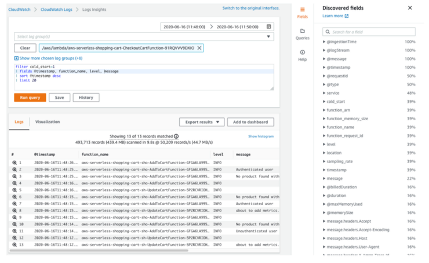
Task: Expand log row 12 magnifier icon
Action: click(14, 238)
